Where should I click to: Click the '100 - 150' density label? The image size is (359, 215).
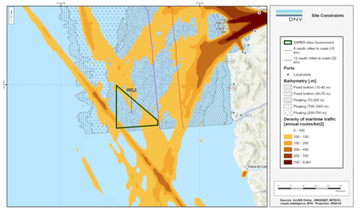(x=301, y=137)
